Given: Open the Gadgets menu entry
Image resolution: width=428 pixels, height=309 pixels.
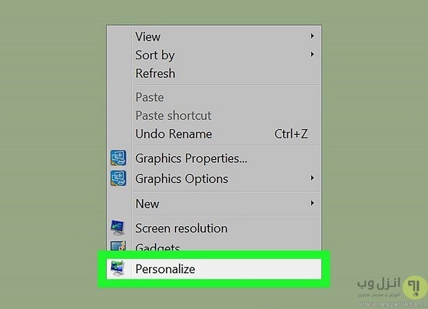Looking at the screenshot, I should pyautogui.click(x=158, y=248).
